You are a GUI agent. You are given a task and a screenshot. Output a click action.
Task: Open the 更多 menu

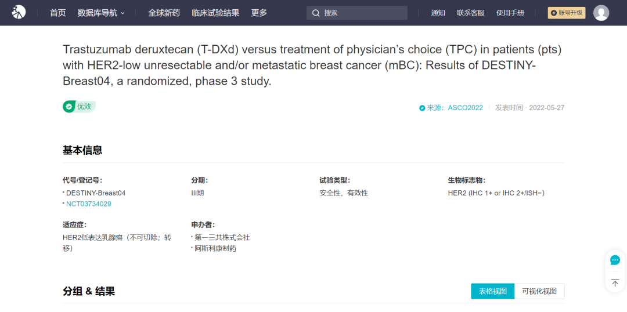(259, 13)
